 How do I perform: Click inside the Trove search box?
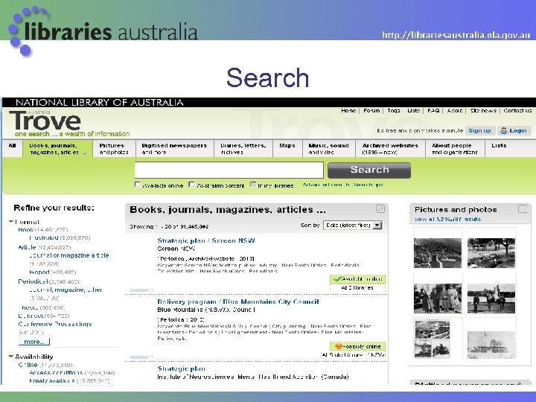(229, 170)
